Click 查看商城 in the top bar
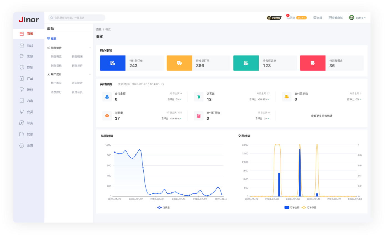Viewport: 386px width, 237px height. 336,18
